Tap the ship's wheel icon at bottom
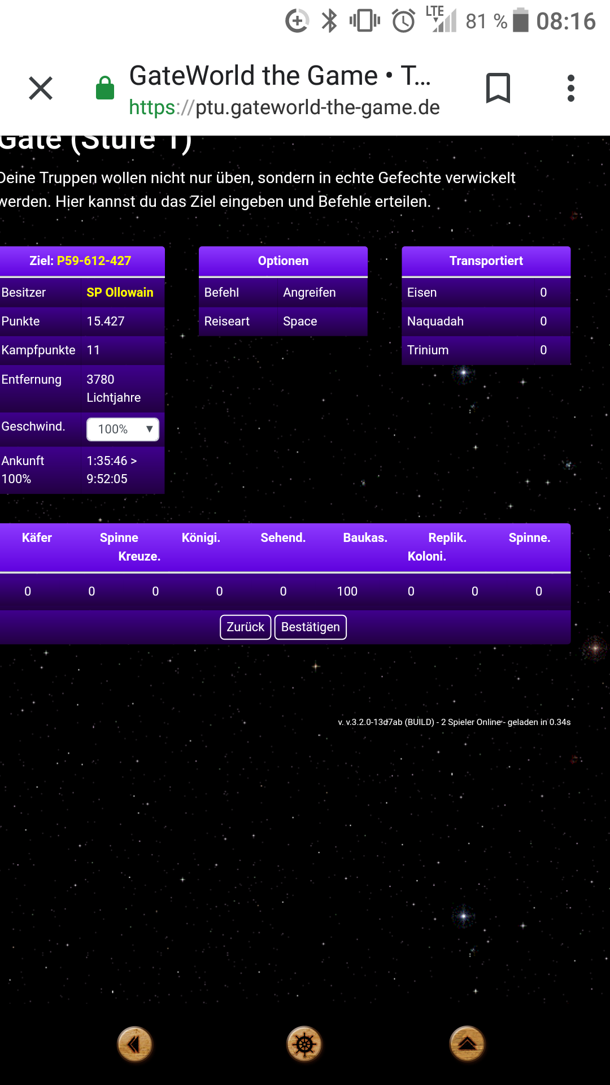This screenshot has width=610, height=1085. tap(304, 1044)
